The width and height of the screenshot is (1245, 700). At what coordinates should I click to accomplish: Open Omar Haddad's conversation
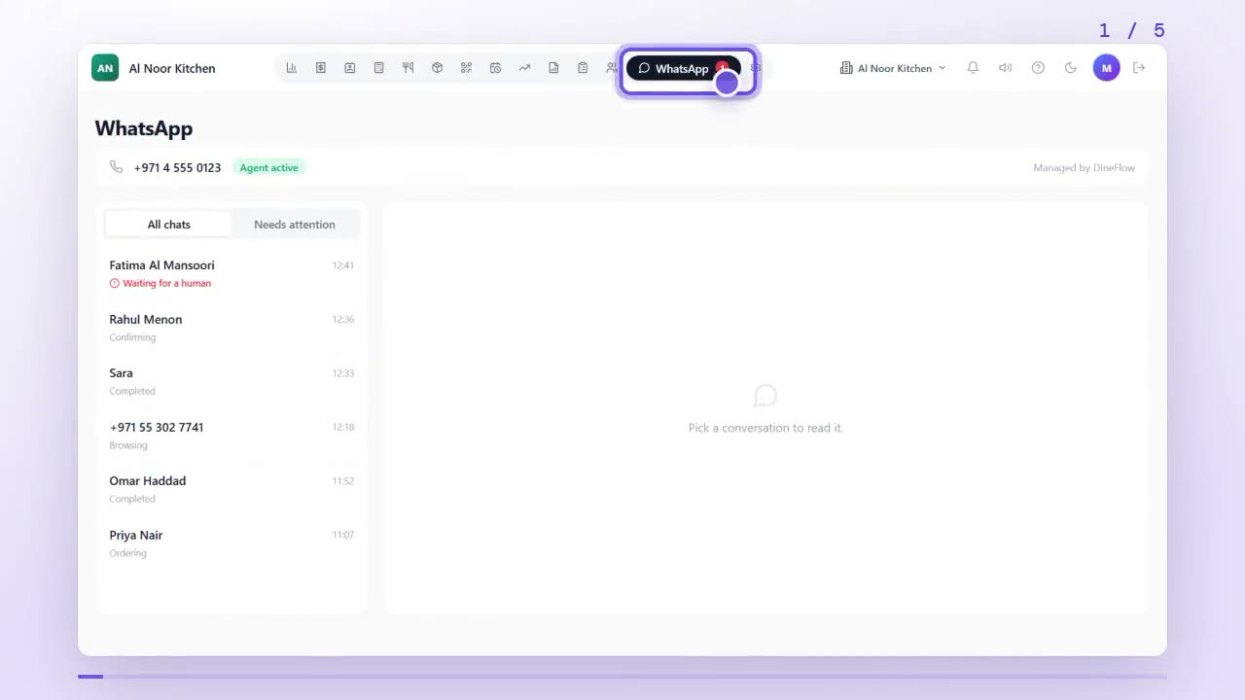point(231,489)
